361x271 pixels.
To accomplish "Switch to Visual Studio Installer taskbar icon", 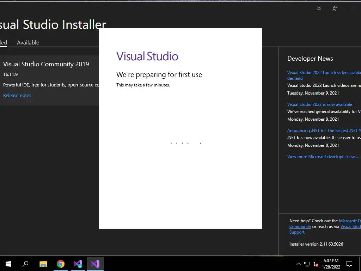I will click(x=78, y=264).
